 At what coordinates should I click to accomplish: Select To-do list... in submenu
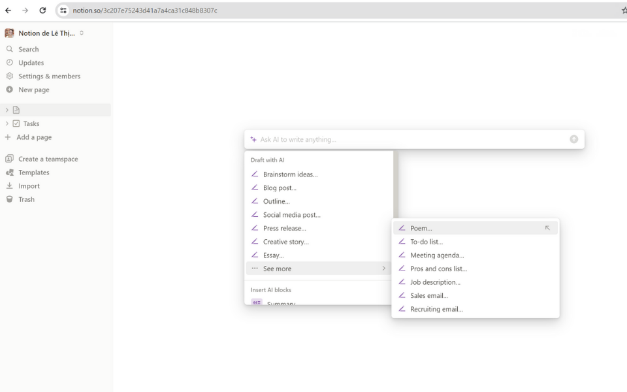tap(475, 242)
